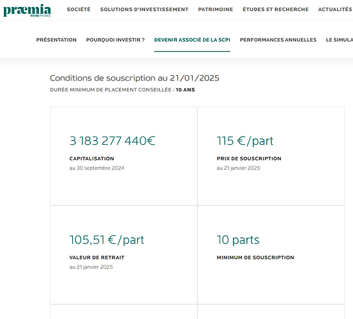Switch to the Présentation tab
Screen dimensions: 353x319
click(56, 40)
